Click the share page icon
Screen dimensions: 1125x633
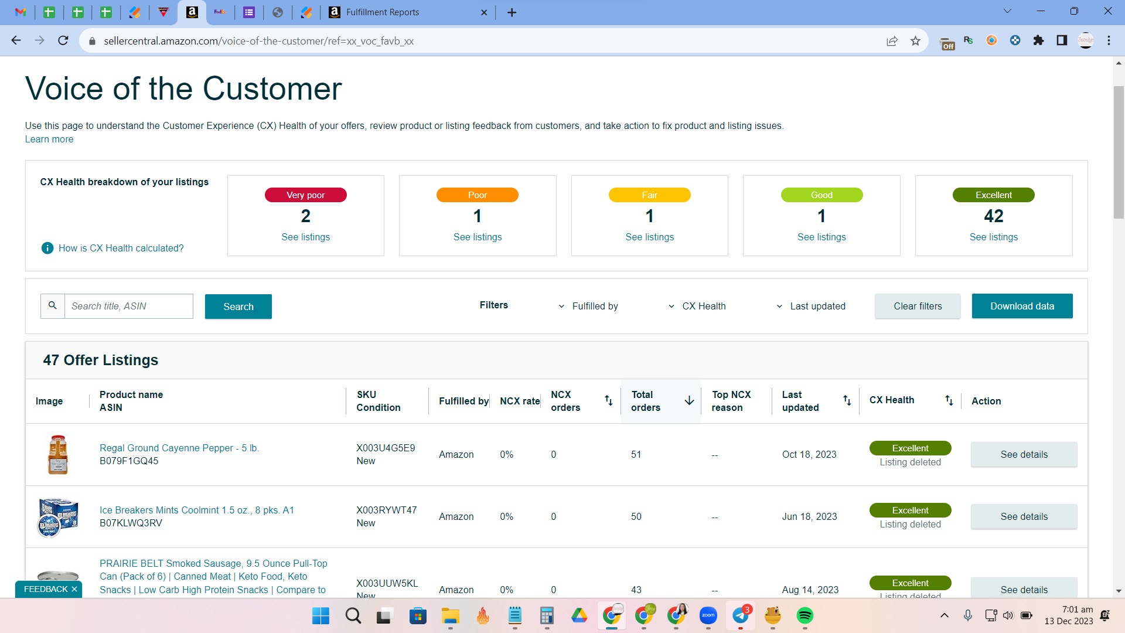(892, 40)
